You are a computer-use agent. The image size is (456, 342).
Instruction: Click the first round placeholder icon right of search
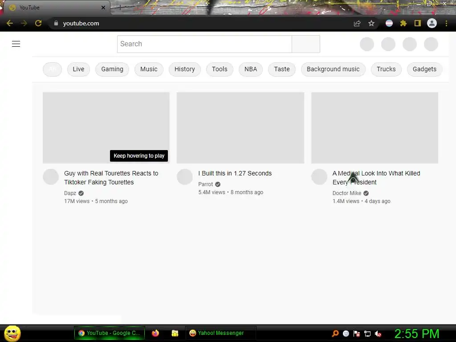pyautogui.click(x=367, y=44)
